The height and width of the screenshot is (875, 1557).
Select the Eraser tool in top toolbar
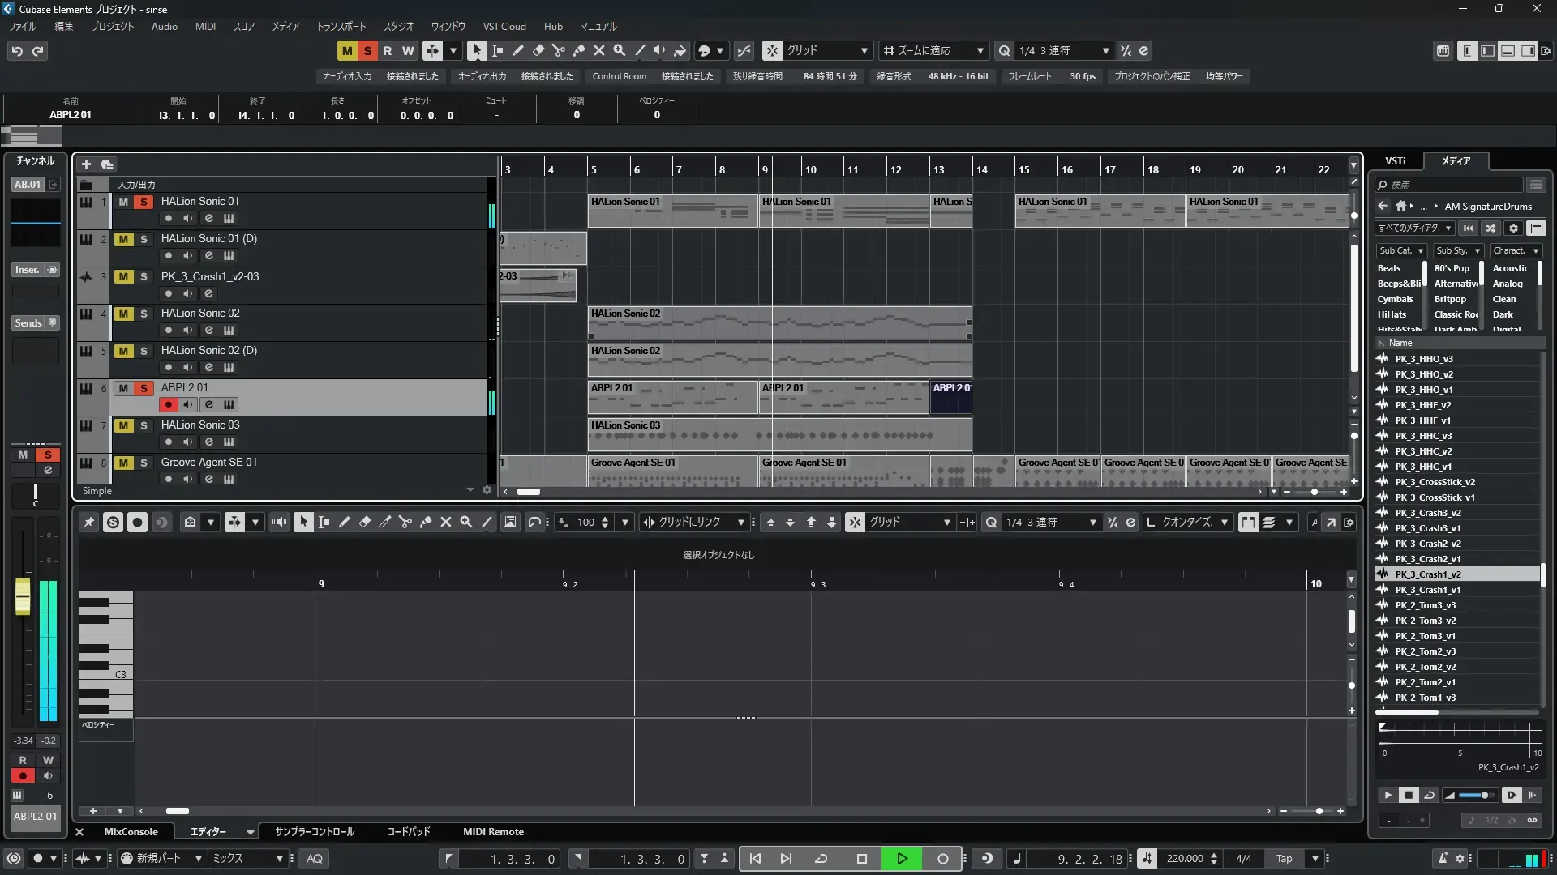coord(538,50)
